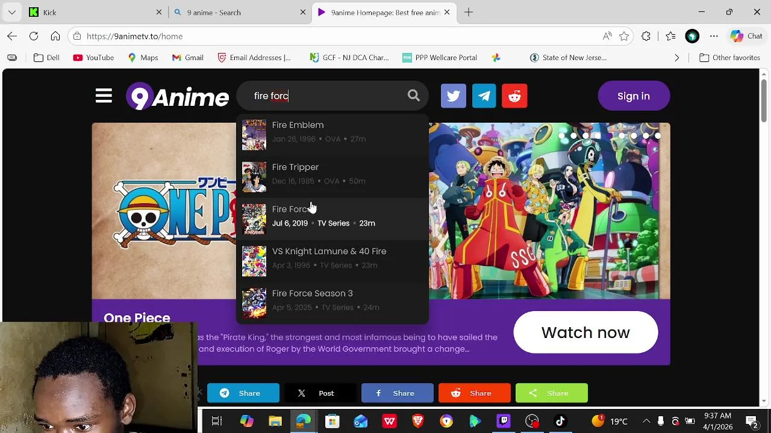Screen dimensions: 771x433
Task: Open the notification center
Action: tap(752, 421)
